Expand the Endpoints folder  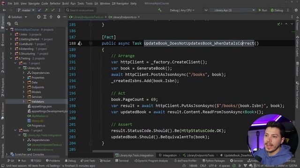[24, 87]
